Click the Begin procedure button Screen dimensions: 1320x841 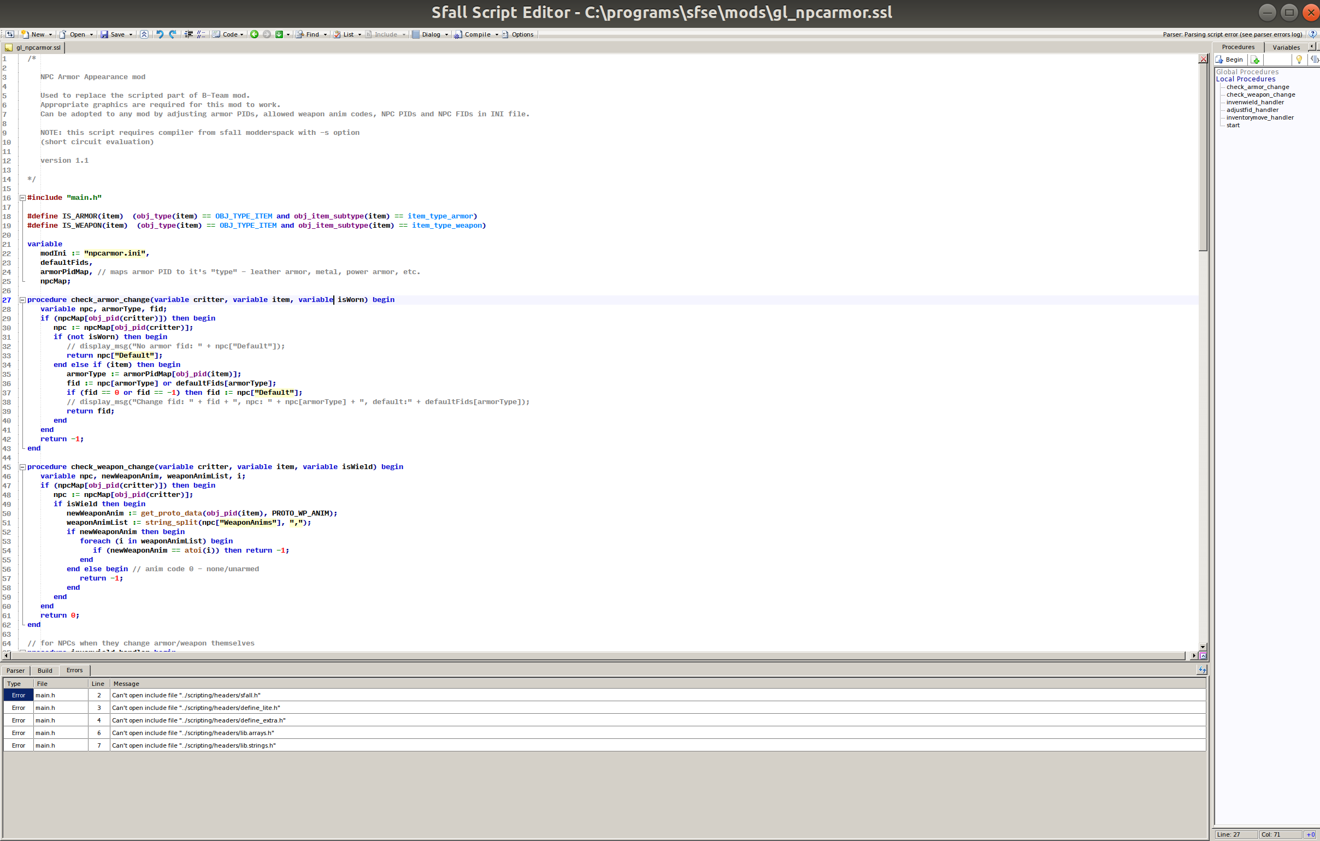point(1230,60)
